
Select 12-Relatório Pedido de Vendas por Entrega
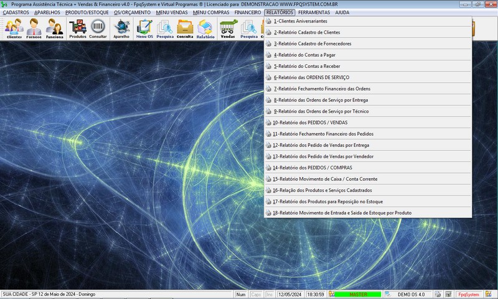pyautogui.click(x=368, y=145)
